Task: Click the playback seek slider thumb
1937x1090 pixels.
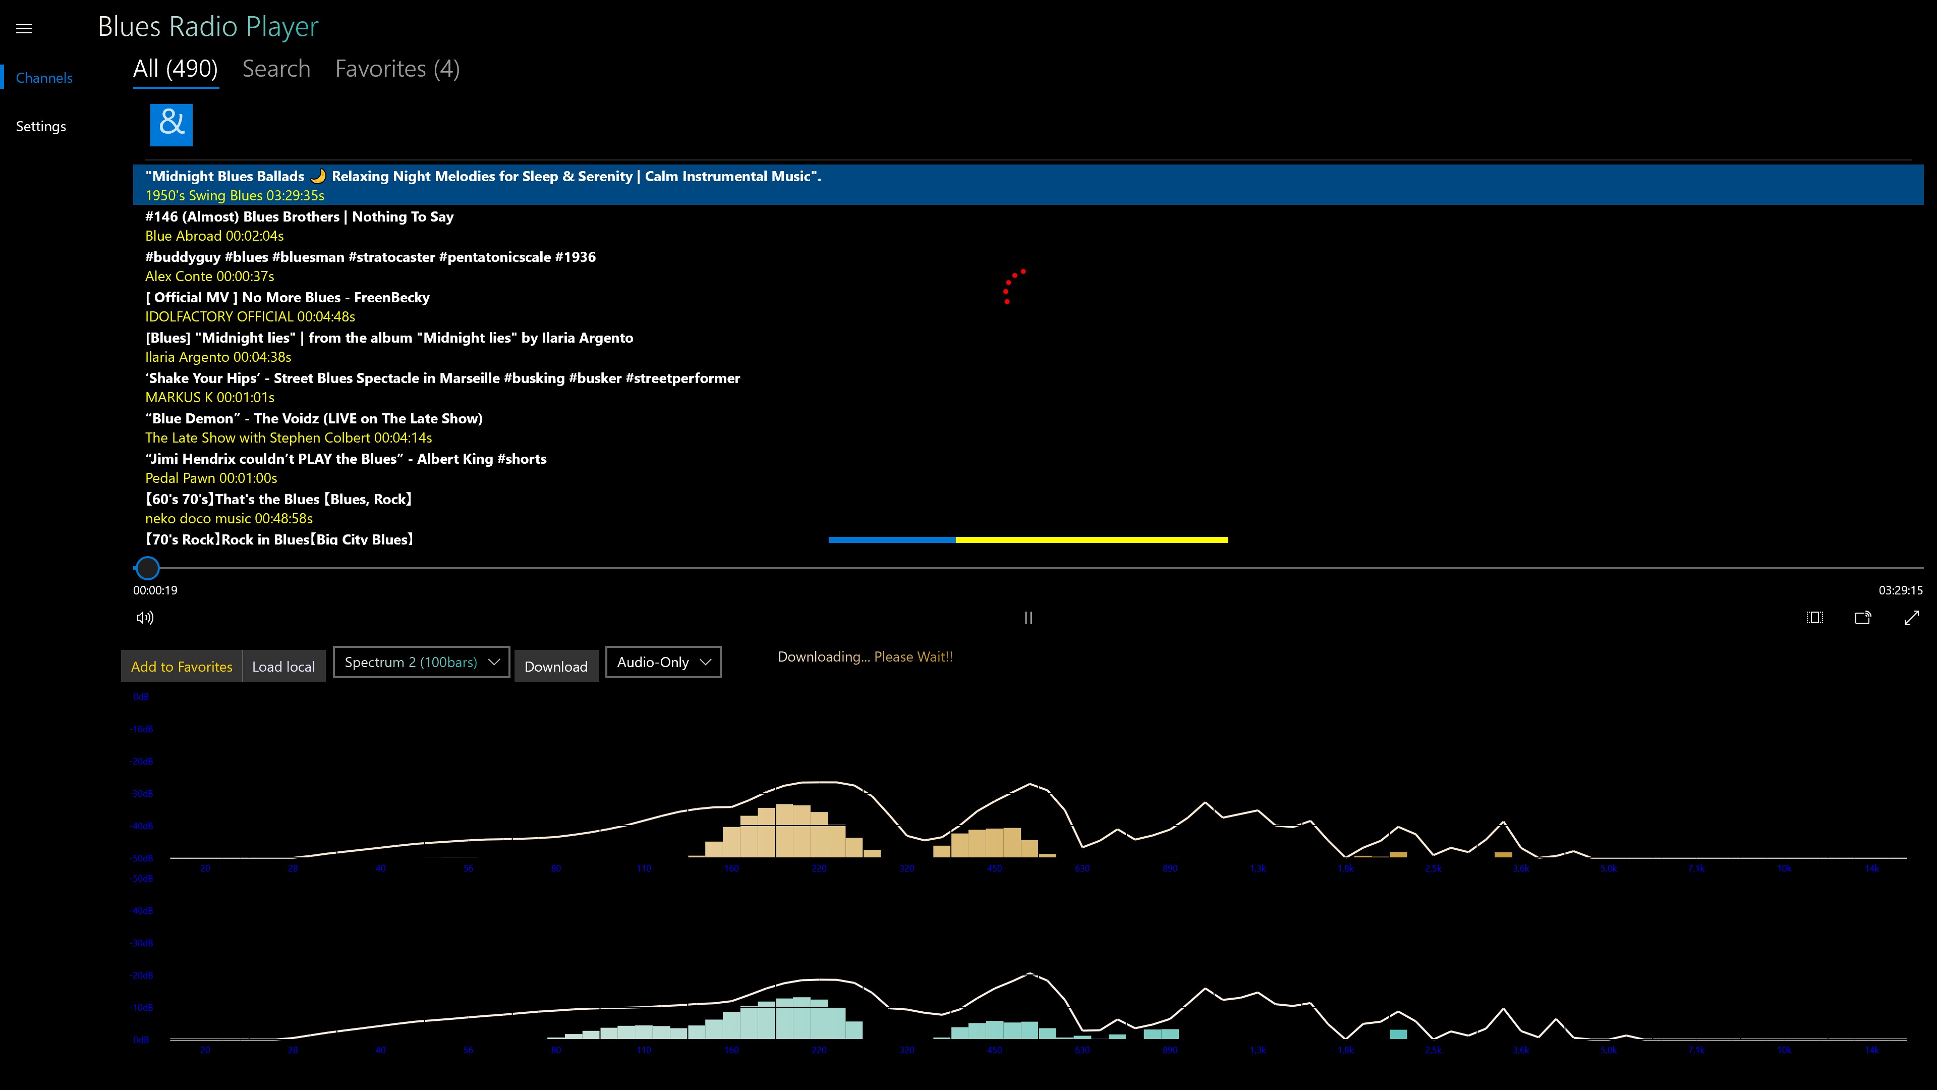Action: [147, 568]
